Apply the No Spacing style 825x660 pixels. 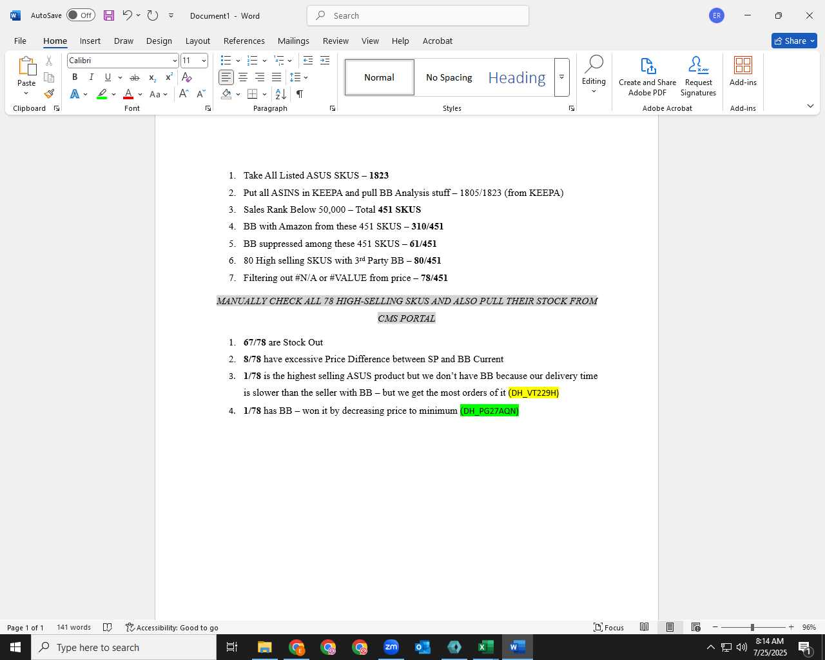click(x=449, y=77)
